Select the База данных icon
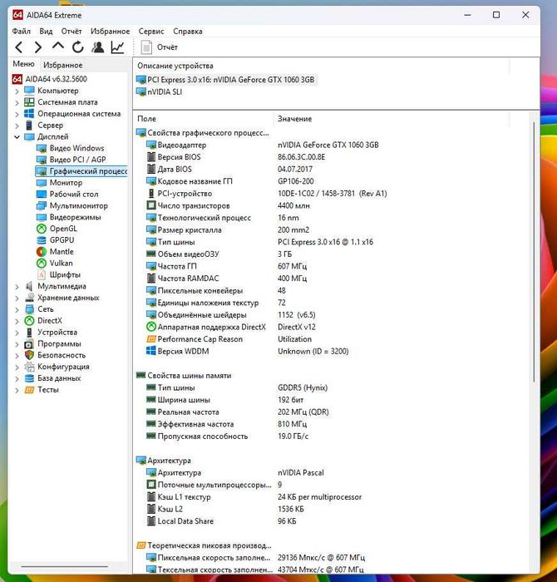The image size is (557, 582). point(29,378)
